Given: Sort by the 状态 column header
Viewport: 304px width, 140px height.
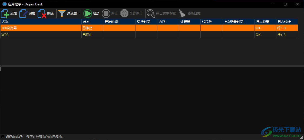Looking at the screenshot, I should click(92, 22).
